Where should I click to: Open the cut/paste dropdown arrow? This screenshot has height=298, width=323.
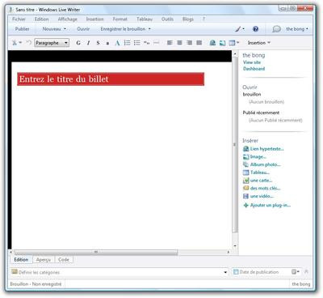(20, 43)
